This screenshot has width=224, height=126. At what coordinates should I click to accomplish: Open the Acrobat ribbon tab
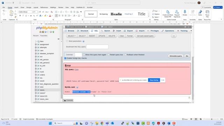[90, 7]
